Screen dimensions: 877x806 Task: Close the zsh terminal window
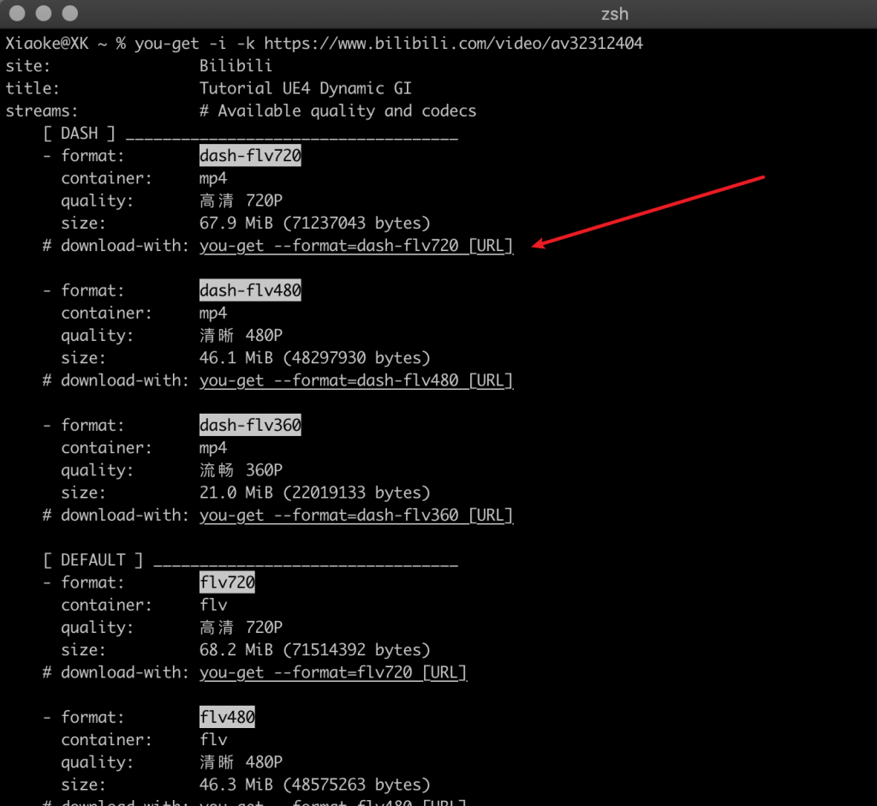(x=16, y=14)
